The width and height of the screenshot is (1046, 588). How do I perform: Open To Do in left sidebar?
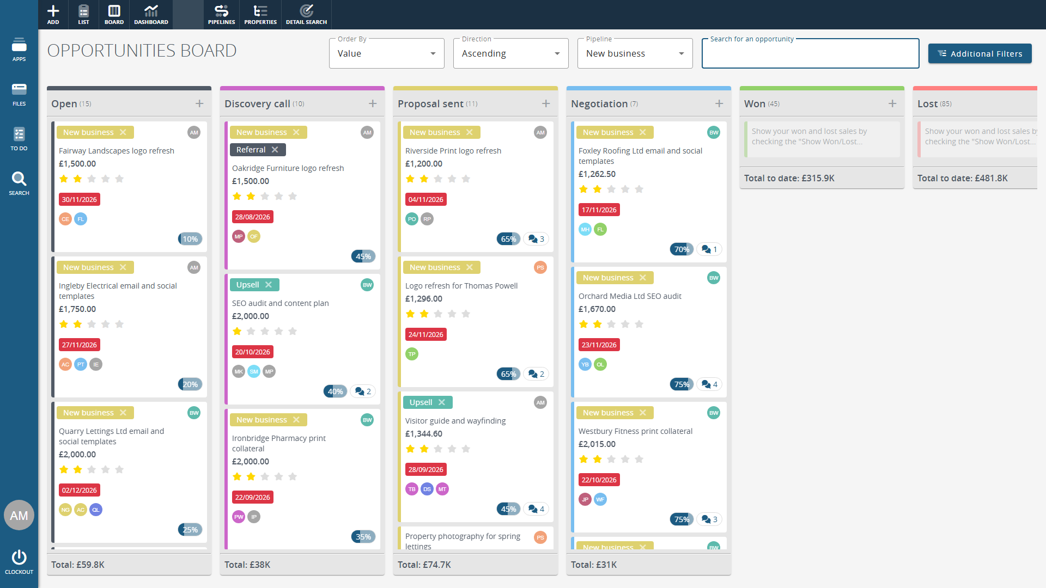coord(19,138)
